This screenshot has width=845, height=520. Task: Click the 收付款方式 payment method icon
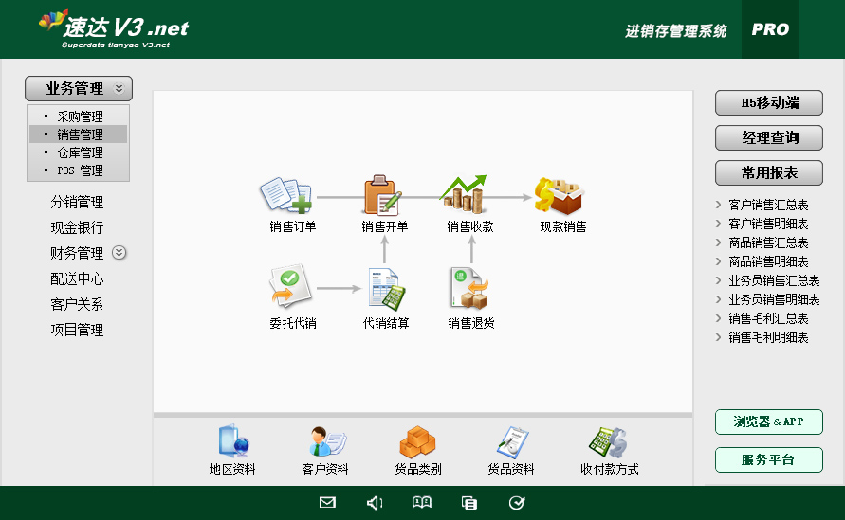click(608, 442)
